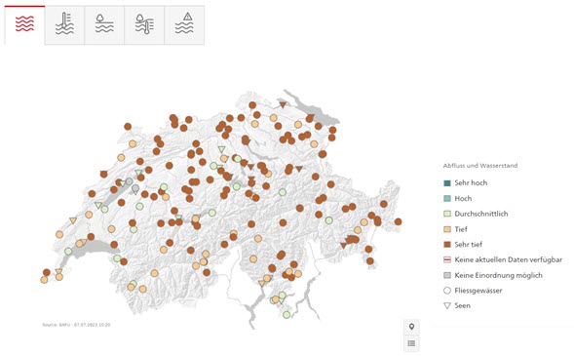Select the water waves discharge tab
The width and height of the screenshot is (574, 356).
24,25
